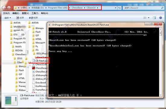
Task: Click the search magnifier icon
Action: [x=162, y=8]
